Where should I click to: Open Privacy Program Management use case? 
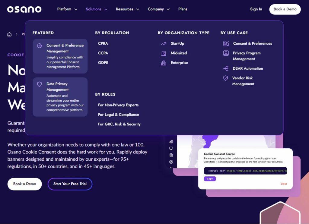pyautogui.click(x=247, y=56)
